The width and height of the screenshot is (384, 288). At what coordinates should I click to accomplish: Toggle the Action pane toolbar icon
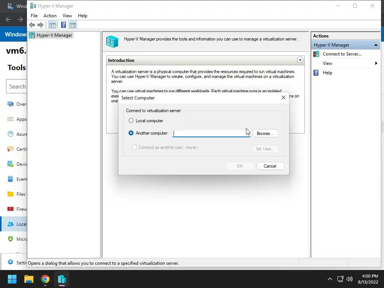click(x=73, y=25)
